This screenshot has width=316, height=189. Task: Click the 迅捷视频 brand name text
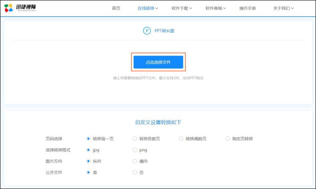click(x=26, y=7)
